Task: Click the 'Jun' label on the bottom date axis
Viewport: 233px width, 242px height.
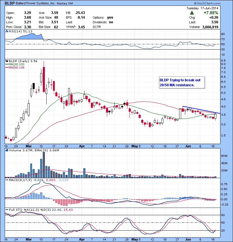Action: 188,240
